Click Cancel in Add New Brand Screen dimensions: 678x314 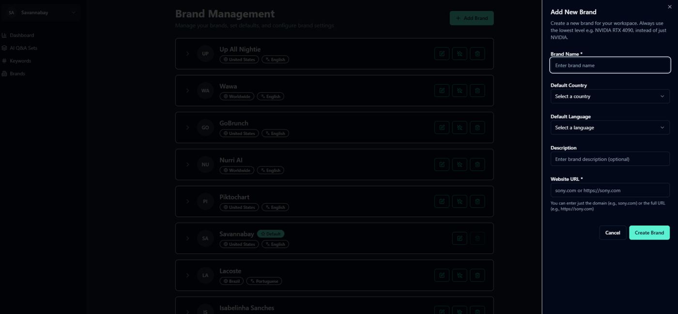[613, 233]
